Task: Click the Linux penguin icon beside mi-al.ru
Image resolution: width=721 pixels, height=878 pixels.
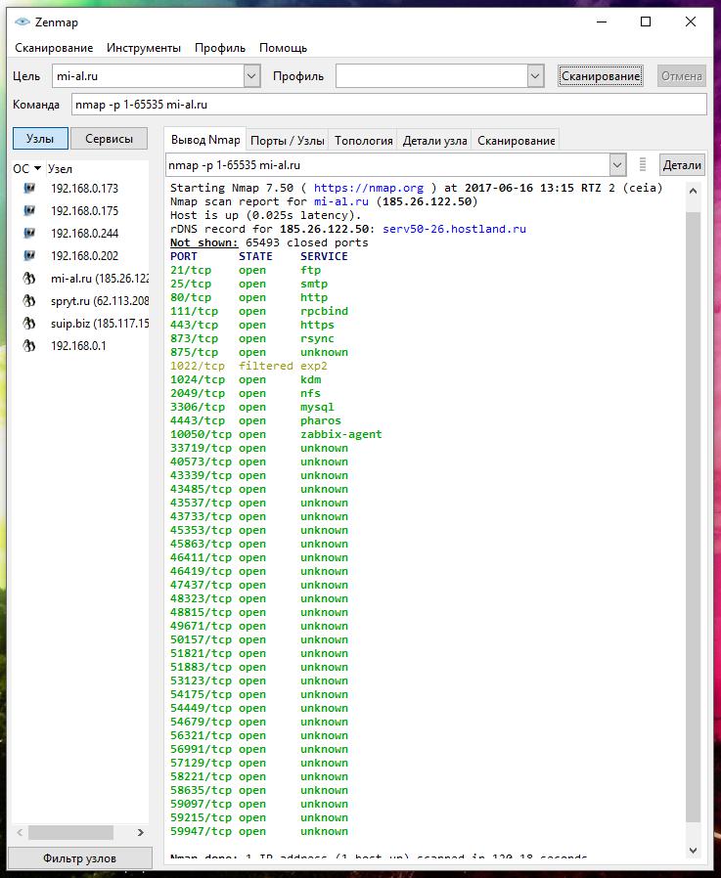Action: pos(29,279)
